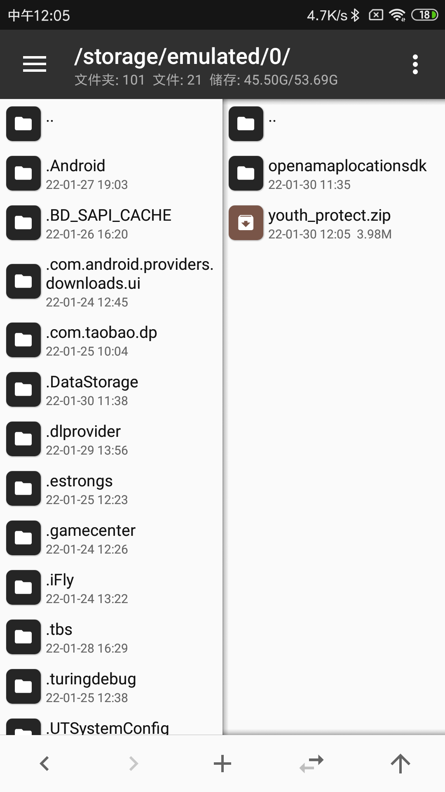
Task: Go to parent via left panel '..'
Action: click(x=111, y=124)
